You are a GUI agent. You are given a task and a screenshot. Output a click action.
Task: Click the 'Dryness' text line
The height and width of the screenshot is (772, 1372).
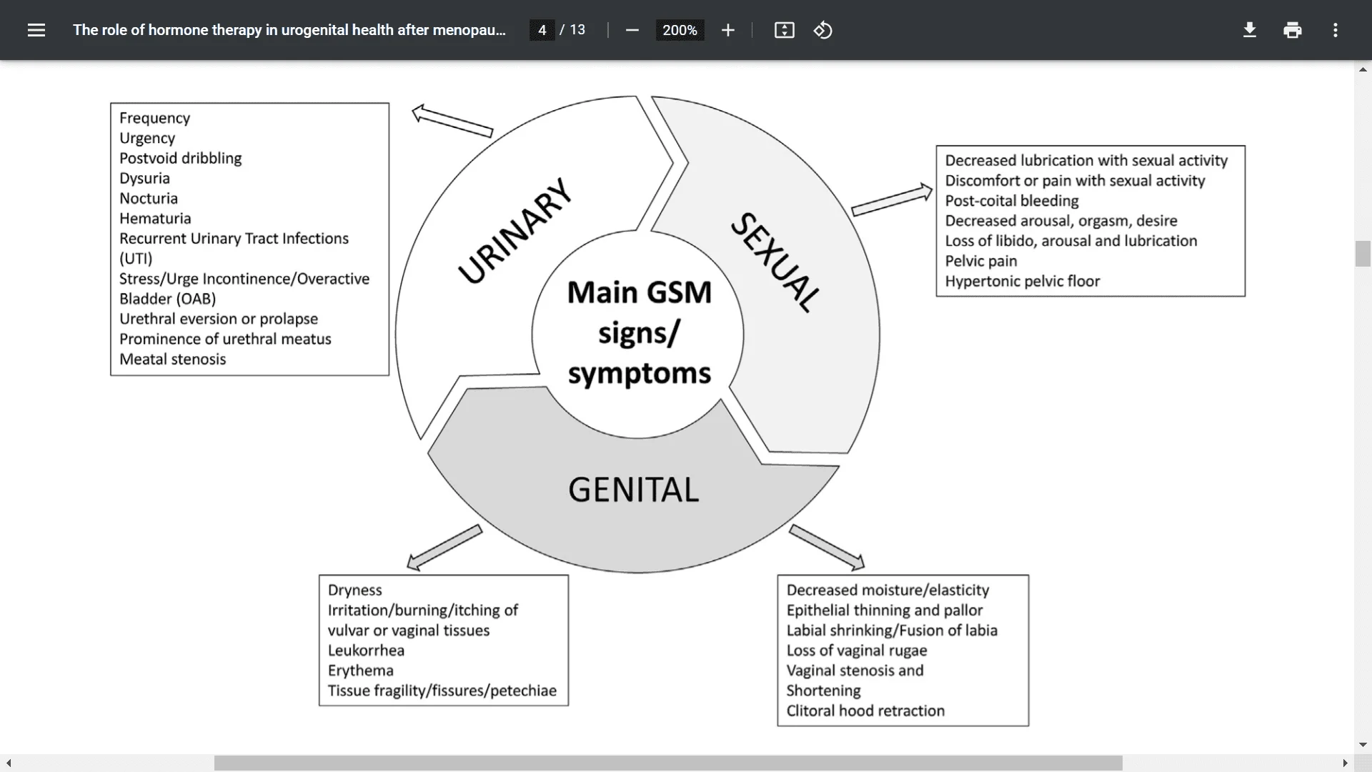tap(355, 590)
